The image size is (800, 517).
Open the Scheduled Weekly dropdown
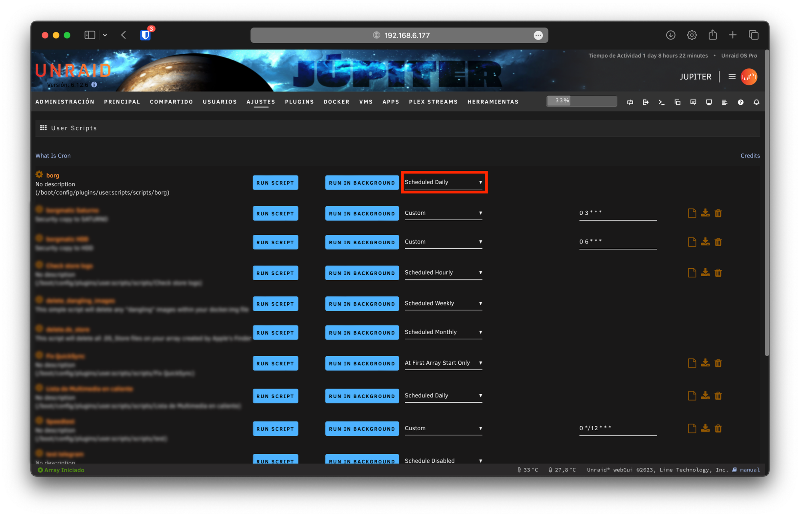[443, 303]
